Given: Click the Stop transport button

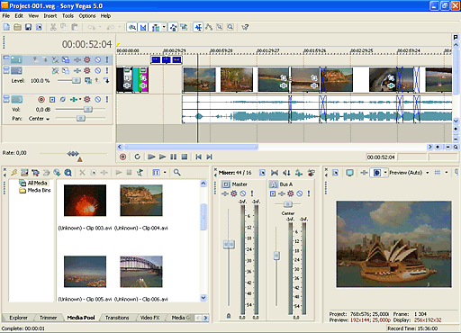Looking at the screenshot, I should tap(185, 157).
